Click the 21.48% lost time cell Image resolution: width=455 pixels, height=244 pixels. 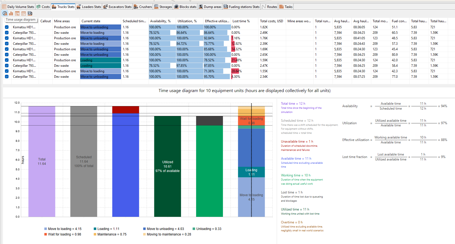245,60
